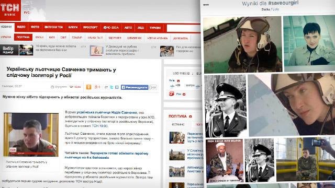Share the article on VKontakte
Screen dimensions: 335x188
pos(117,87)
